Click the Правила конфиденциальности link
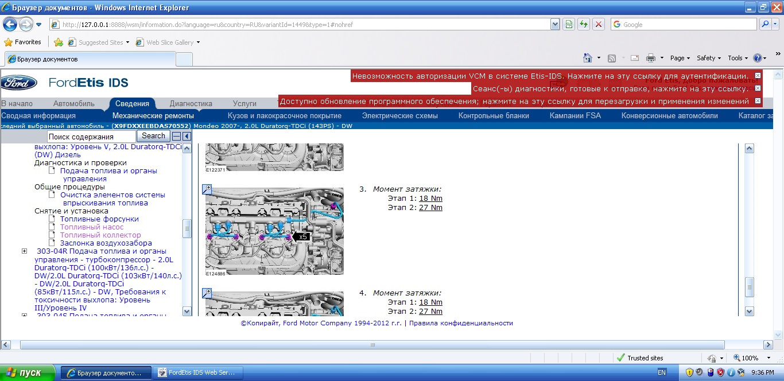The height and width of the screenshot is (381, 784). pos(461,323)
